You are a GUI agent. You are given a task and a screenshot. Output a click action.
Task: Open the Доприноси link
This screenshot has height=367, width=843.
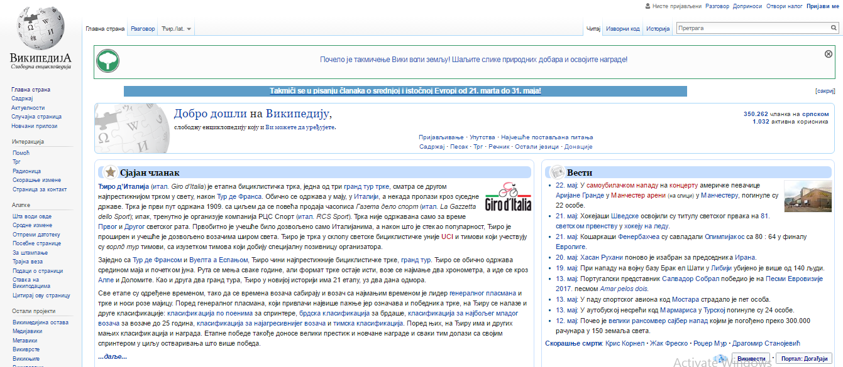pos(747,6)
